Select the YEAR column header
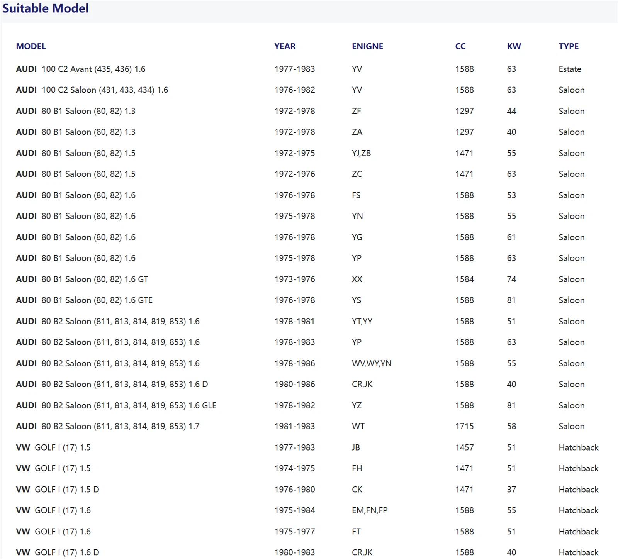 (x=285, y=46)
